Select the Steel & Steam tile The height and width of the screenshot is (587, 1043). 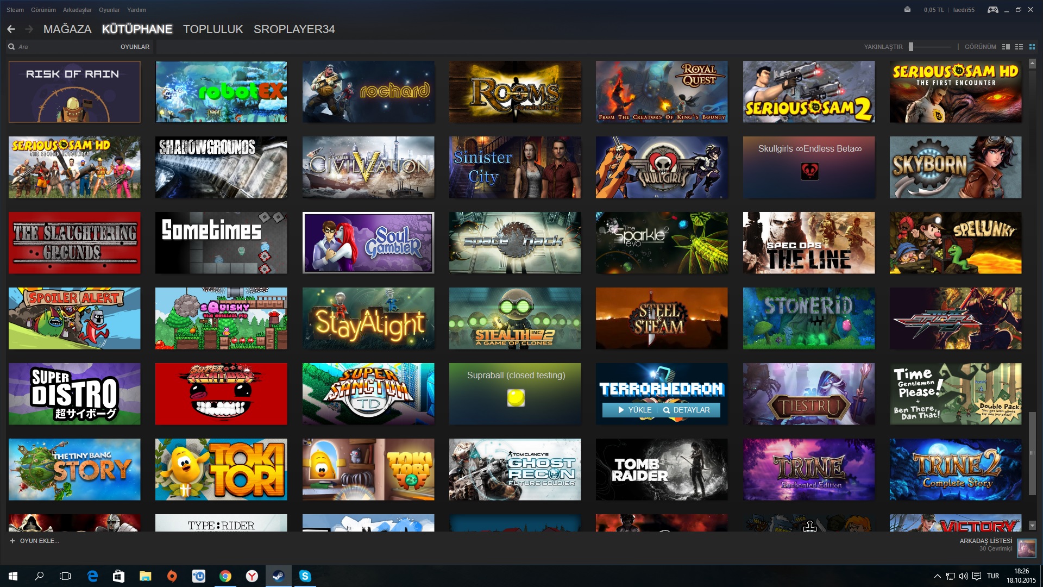click(x=662, y=319)
